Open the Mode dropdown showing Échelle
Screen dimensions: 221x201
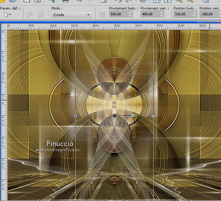[71, 15]
